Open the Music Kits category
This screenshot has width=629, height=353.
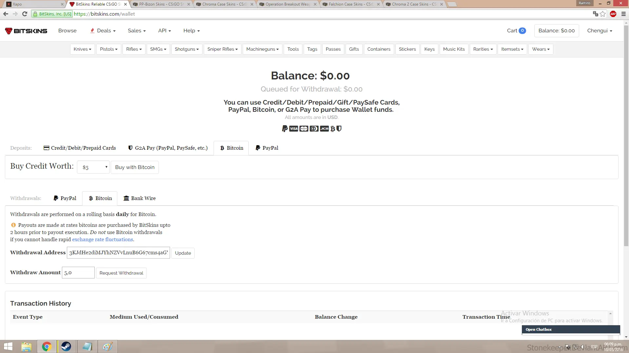pos(454,49)
